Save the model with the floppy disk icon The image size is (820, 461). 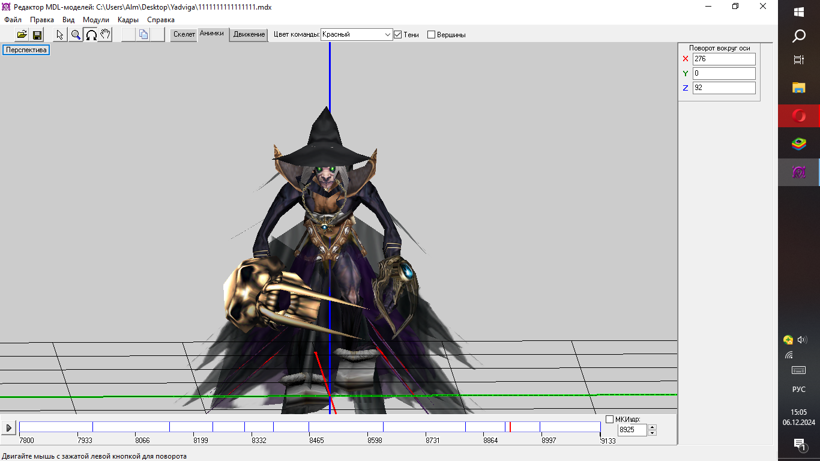(37, 35)
